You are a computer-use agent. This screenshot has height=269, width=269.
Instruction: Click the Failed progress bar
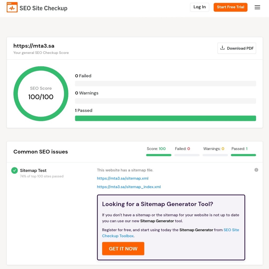[x=165, y=84]
